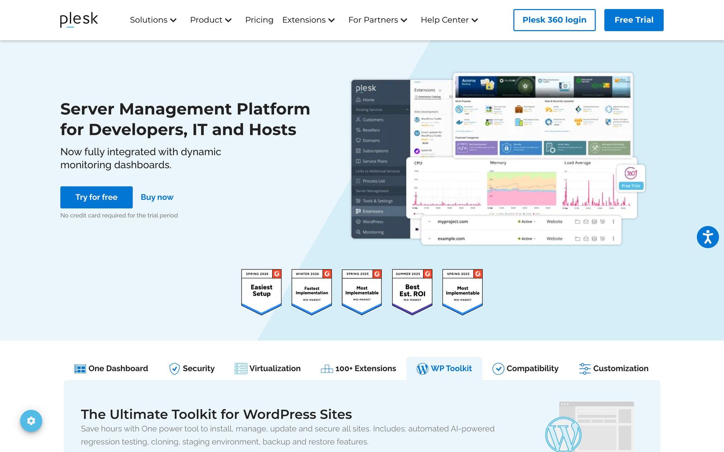724x452 pixels.
Task: Switch to the Security tab
Action: coord(192,369)
